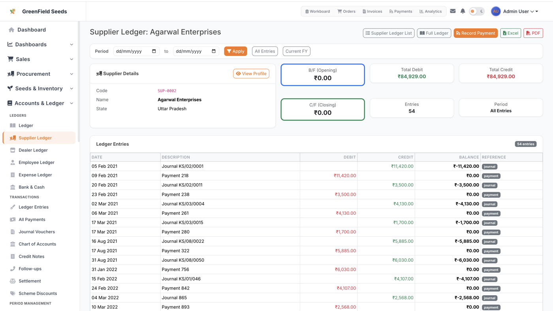Click the GreenField Seeds logo icon
553x311 pixels.
coord(13,11)
